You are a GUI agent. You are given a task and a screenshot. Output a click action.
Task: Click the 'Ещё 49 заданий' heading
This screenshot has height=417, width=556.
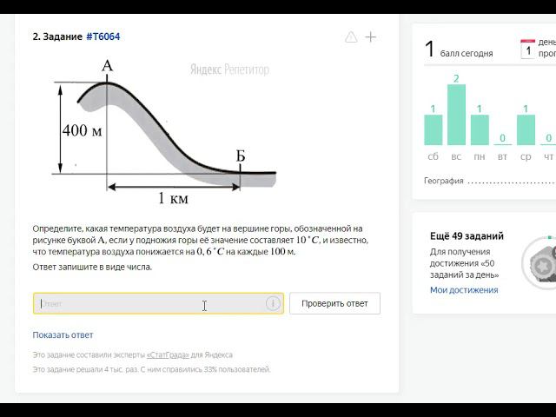pos(467,235)
